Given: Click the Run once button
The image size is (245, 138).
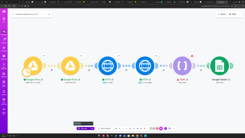Looking at the screenshot, I should click(x=83, y=128).
